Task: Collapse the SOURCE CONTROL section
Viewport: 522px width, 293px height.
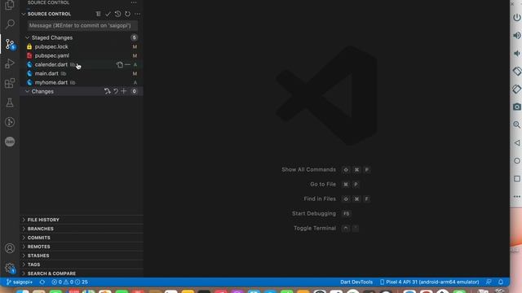Action: [x=24, y=14]
